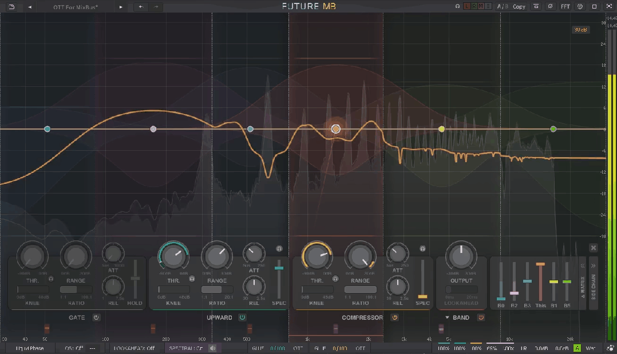Select the S channel mode
617x354 pixels.
click(x=488, y=6)
